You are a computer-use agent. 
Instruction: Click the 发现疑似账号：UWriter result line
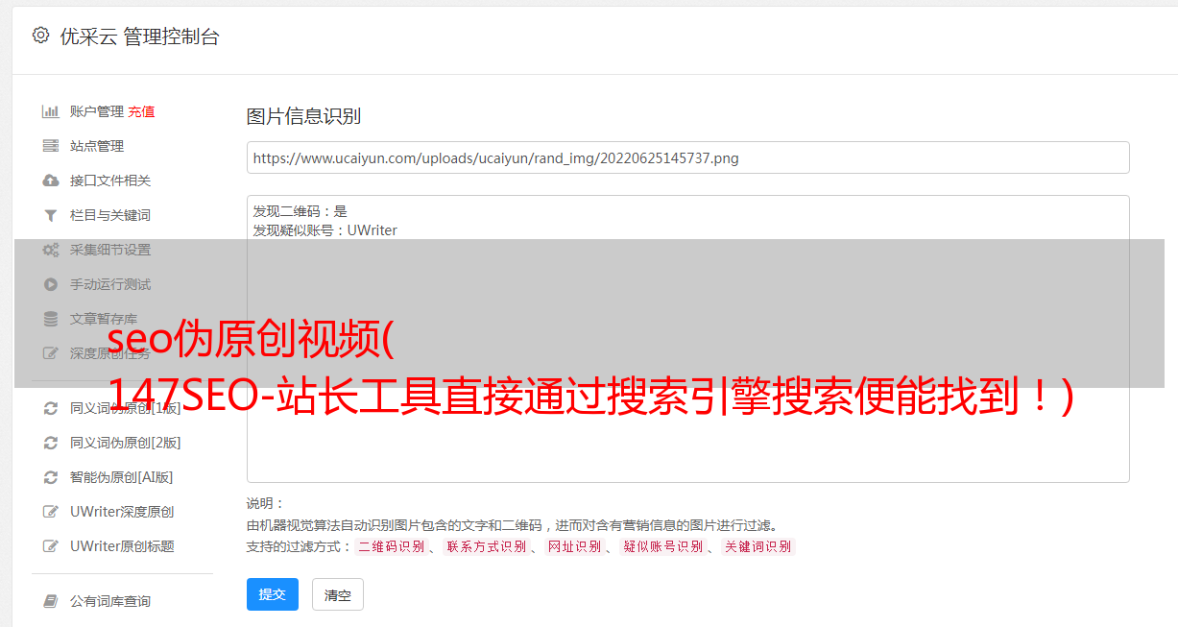(325, 230)
